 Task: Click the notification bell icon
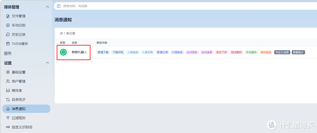click(8, 109)
